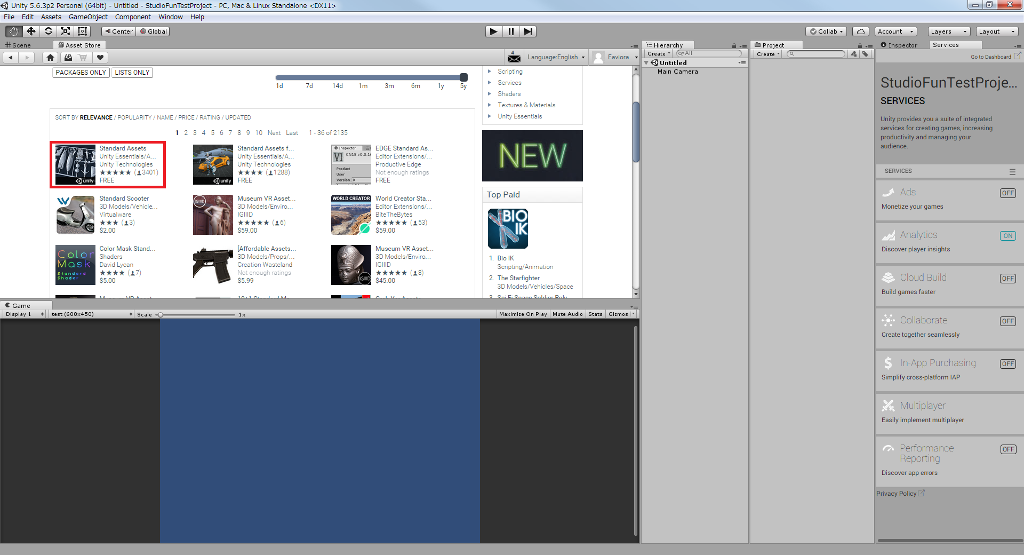Open the Services list menu icon
This screenshot has width=1024, height=555.
point(1012,171)
